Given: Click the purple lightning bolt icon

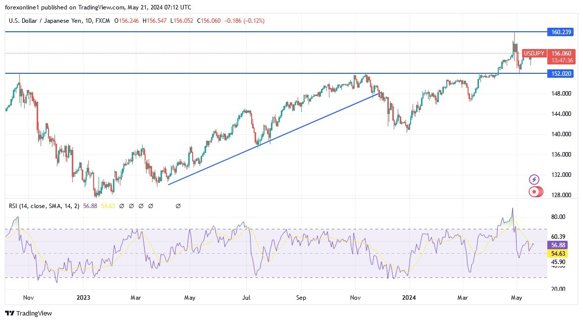Looking at the screenshot, I should click(534, 179).
